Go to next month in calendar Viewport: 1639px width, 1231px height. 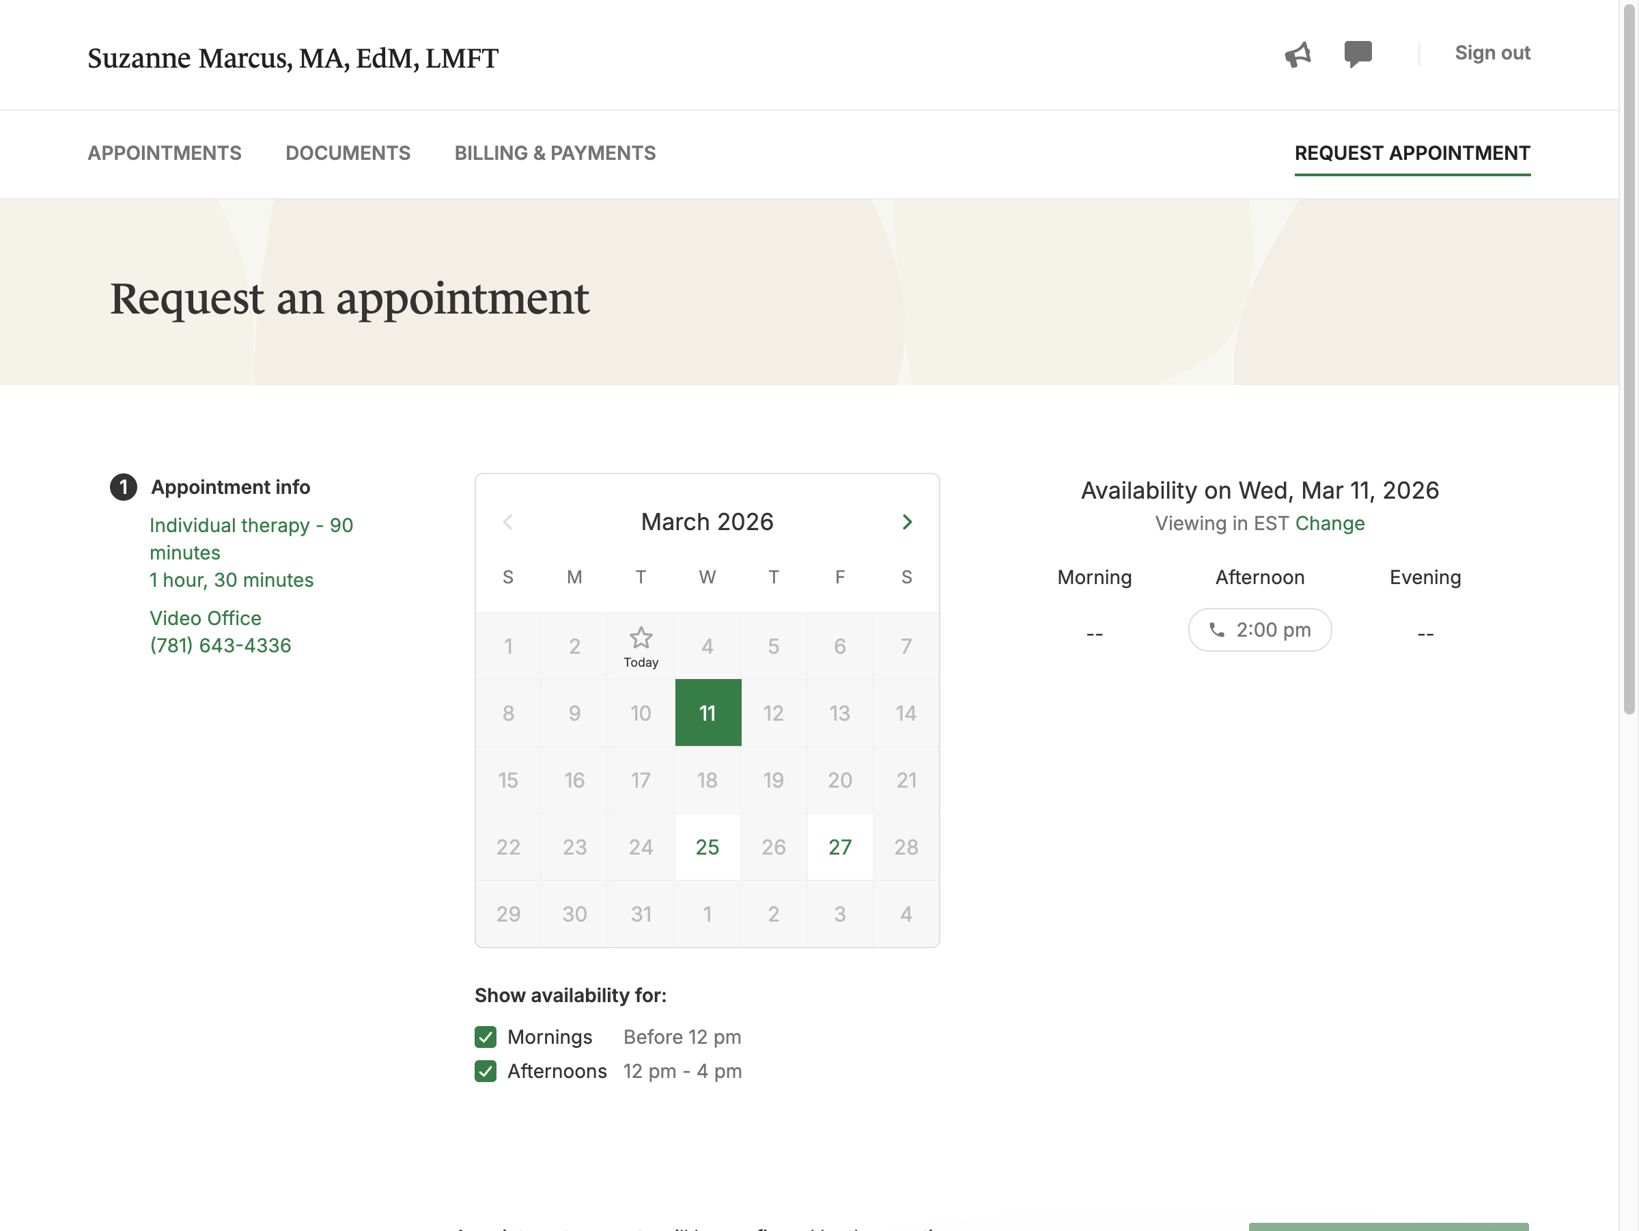(x=907, y=522)
